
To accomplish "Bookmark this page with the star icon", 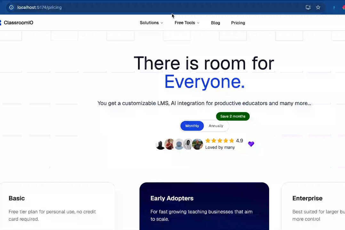I will [318, 7].
